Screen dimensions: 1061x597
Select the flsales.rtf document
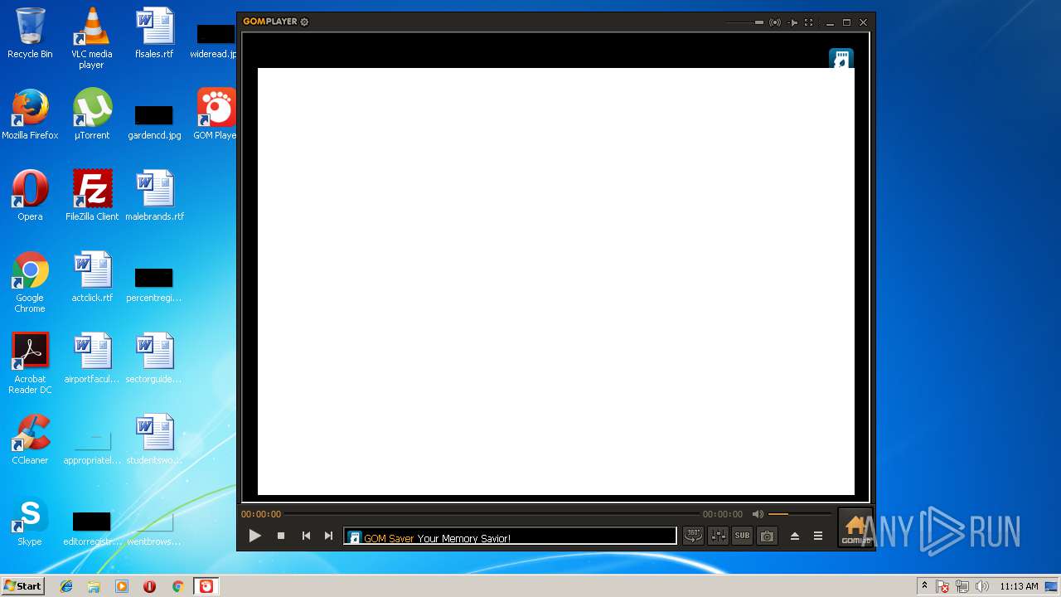pos(154,33)
